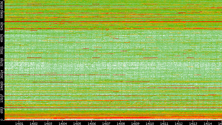Select the 14:04 tick label

(63, 123)
